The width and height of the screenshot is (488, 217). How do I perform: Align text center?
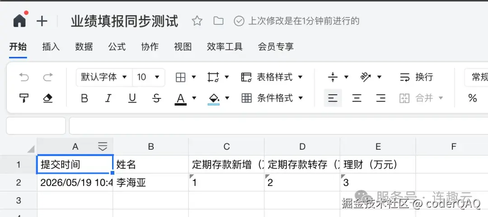pyautogui.click(x=357, y=98)
